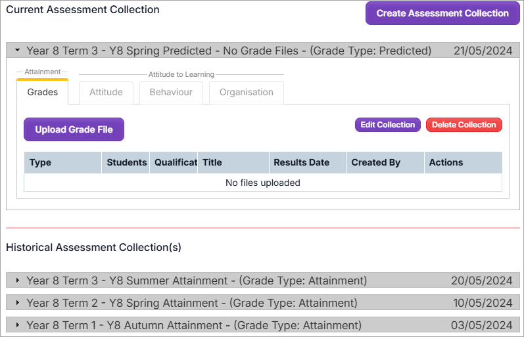Viewport: 524px width, 337px height.
Task: Click the Students column header
Action: pos(126,163)
